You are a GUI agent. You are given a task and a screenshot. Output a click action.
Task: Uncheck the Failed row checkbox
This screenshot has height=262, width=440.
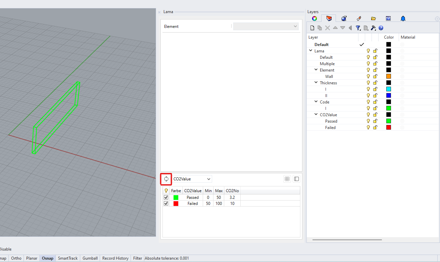(166, 203)
